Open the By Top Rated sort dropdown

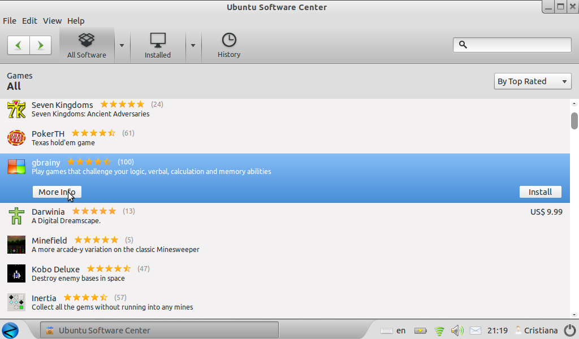(533, 81)
